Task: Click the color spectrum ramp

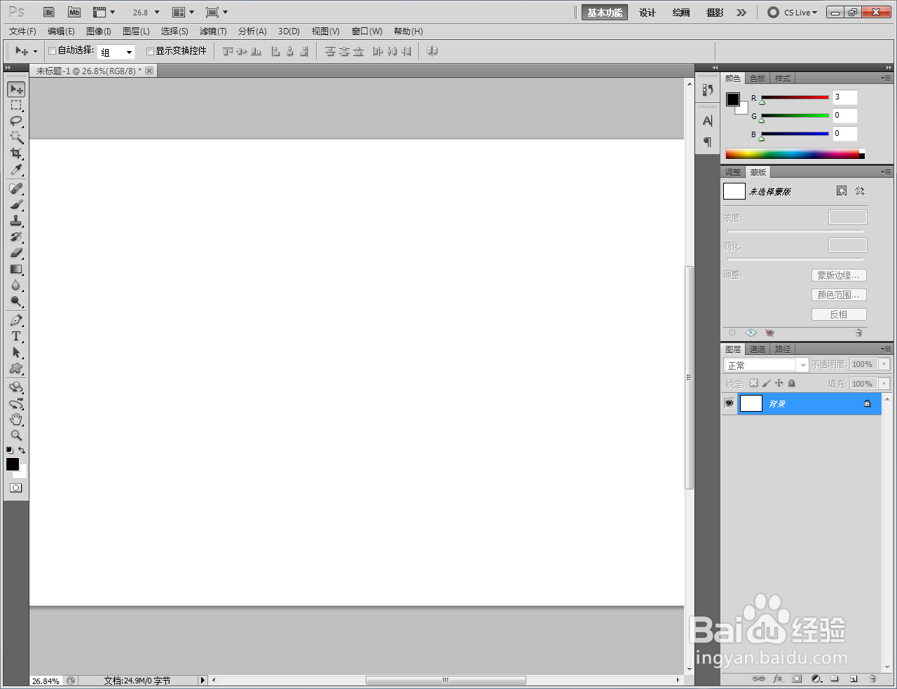Action: [795, 154]
